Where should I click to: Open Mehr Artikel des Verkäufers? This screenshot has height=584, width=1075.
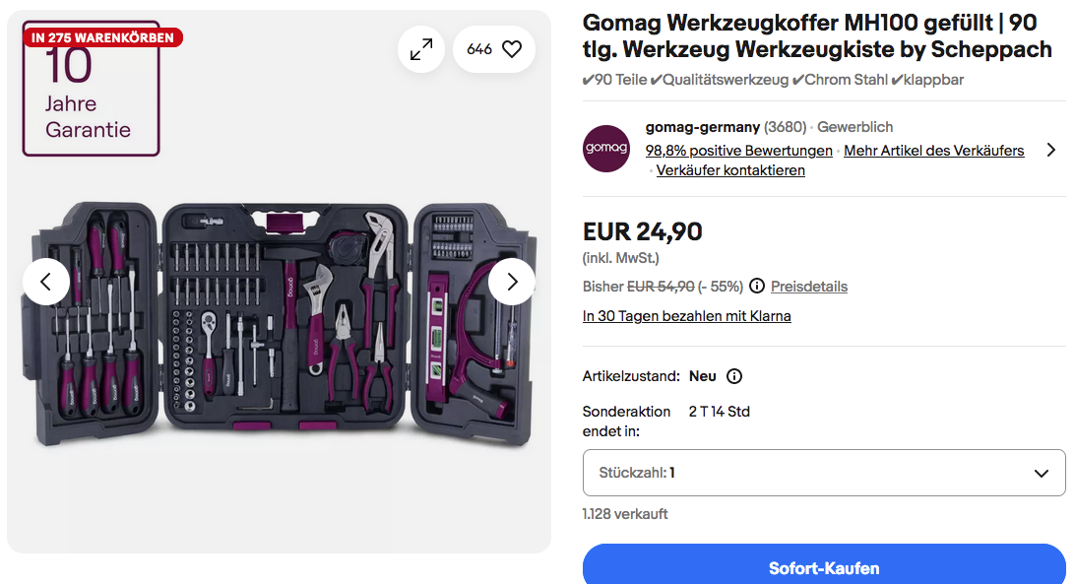coord(933,151)
